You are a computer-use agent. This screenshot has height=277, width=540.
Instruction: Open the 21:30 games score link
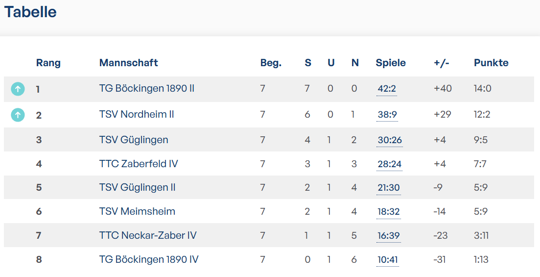tap(389, 188)
